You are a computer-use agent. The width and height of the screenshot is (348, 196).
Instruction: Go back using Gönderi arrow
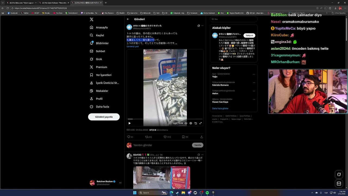pos(128,19)
